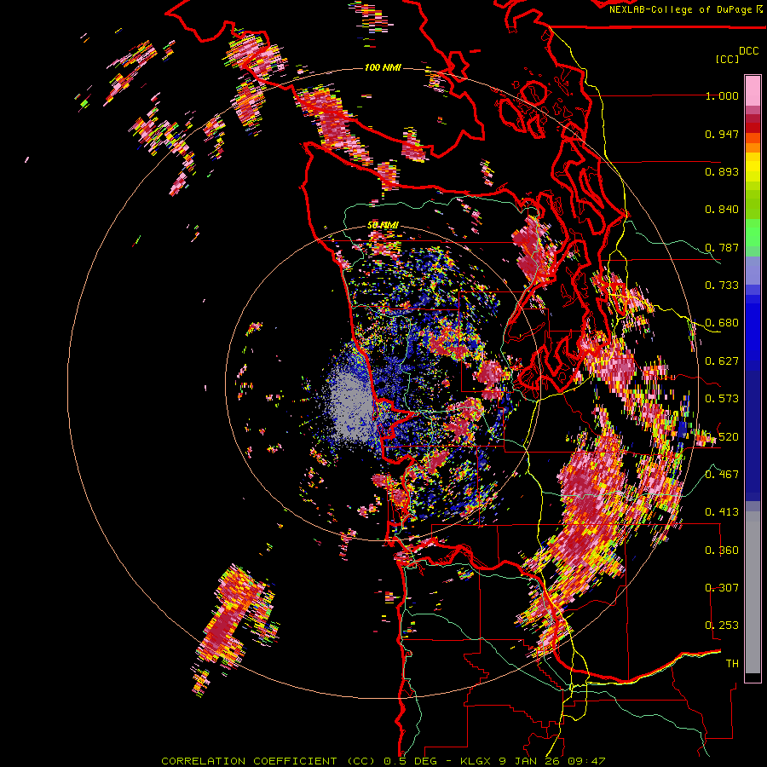Pick the bright blue color bar segment

(x=753, y=328)
